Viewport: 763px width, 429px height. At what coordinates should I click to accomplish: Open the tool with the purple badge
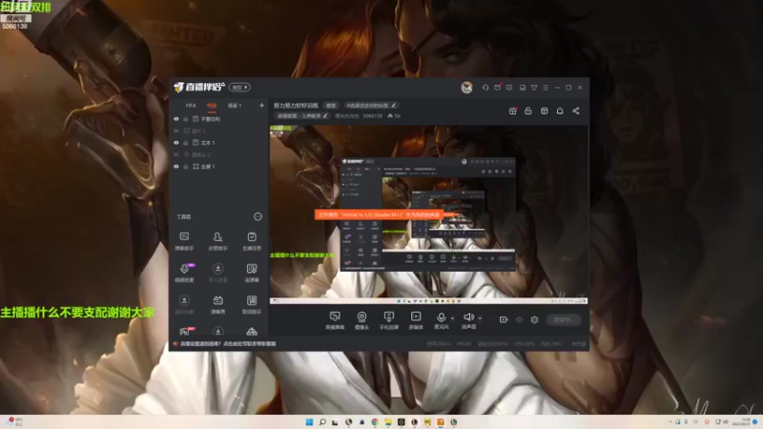[x=184, y=273]
